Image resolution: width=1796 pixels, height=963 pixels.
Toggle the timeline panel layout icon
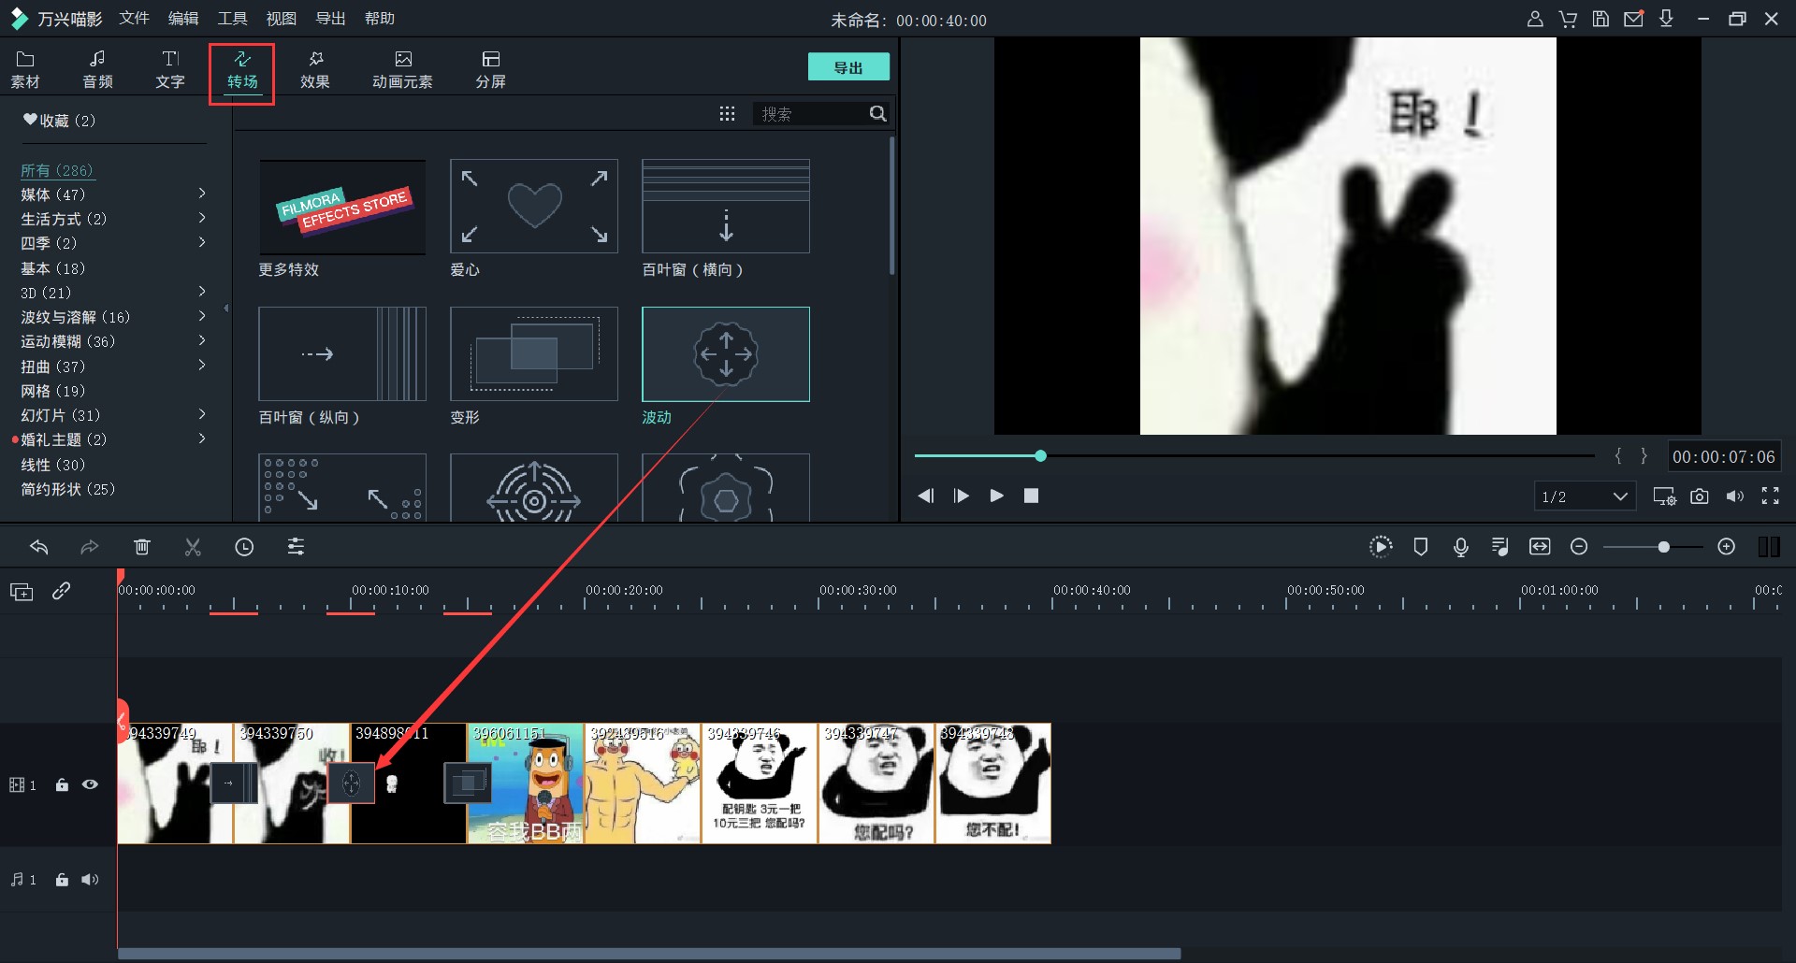click(1769, 547)
